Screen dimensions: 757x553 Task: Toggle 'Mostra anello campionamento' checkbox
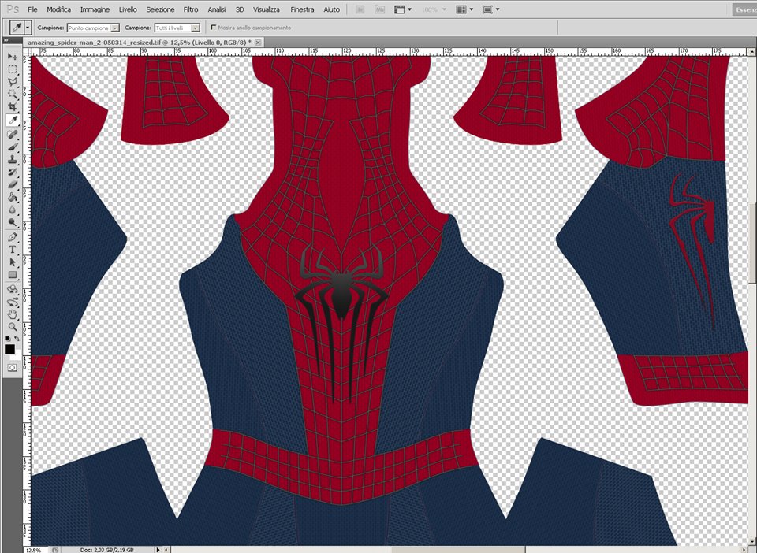(214, 28)
